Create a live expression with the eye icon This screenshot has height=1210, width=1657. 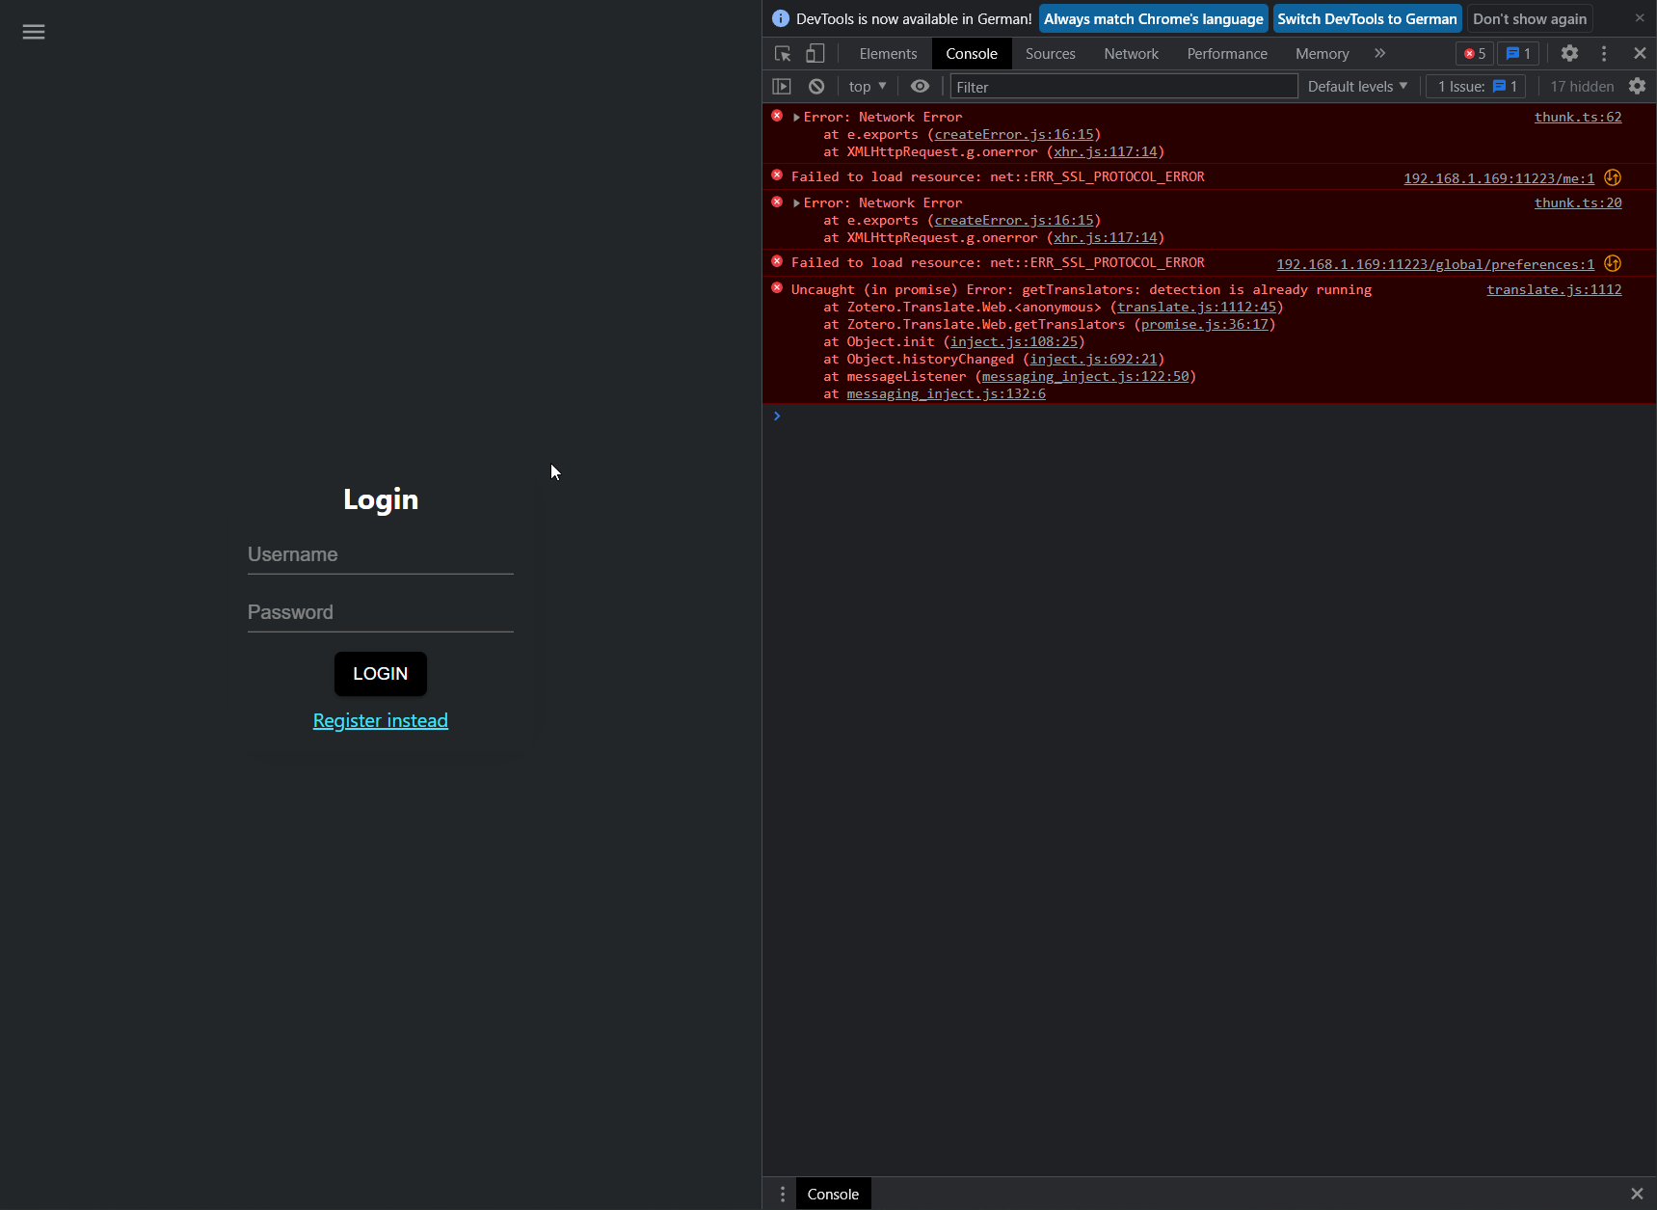(x=920, y=86)
